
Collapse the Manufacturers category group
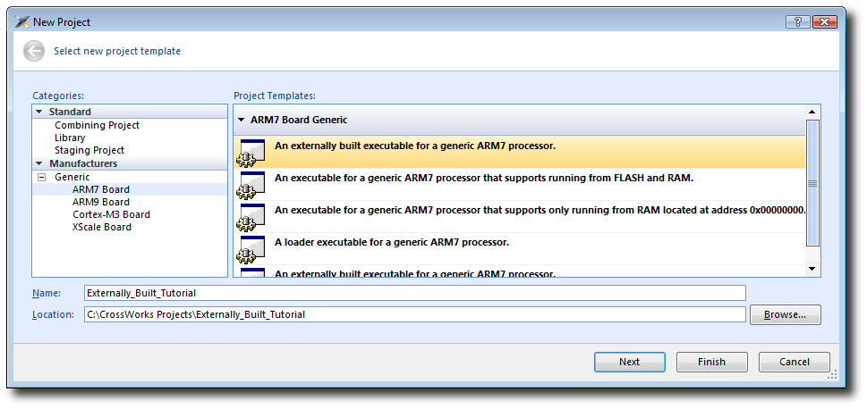click(x=39, y=163)
